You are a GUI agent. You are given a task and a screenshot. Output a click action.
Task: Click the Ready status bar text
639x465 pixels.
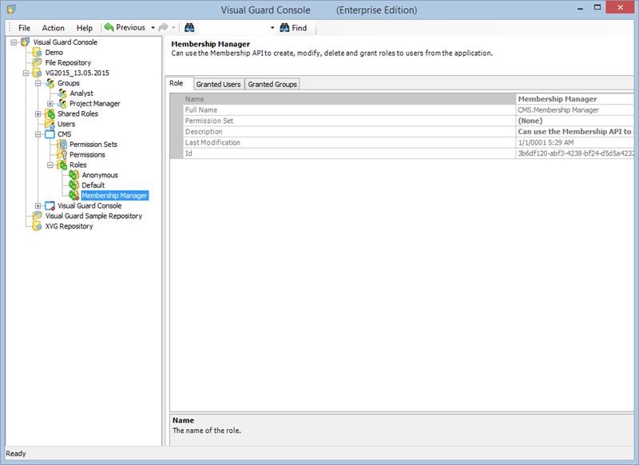point(16,453)
